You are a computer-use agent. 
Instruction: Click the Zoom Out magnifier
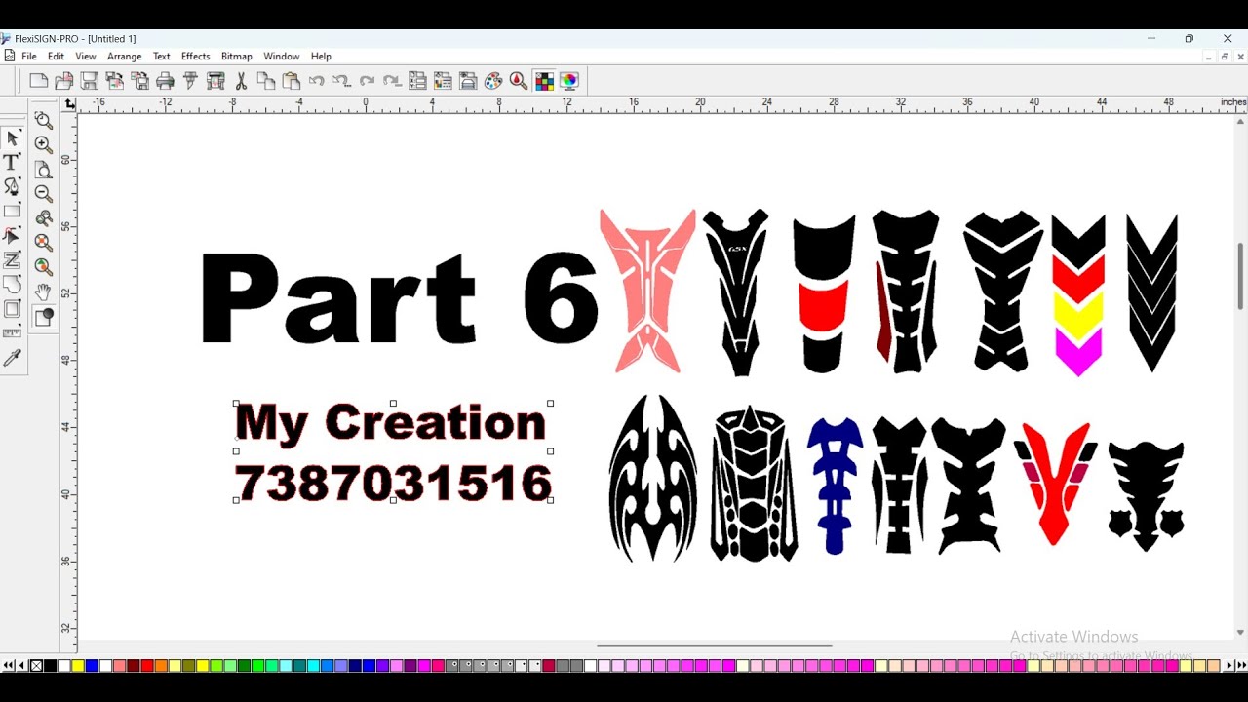pos(43,193)
